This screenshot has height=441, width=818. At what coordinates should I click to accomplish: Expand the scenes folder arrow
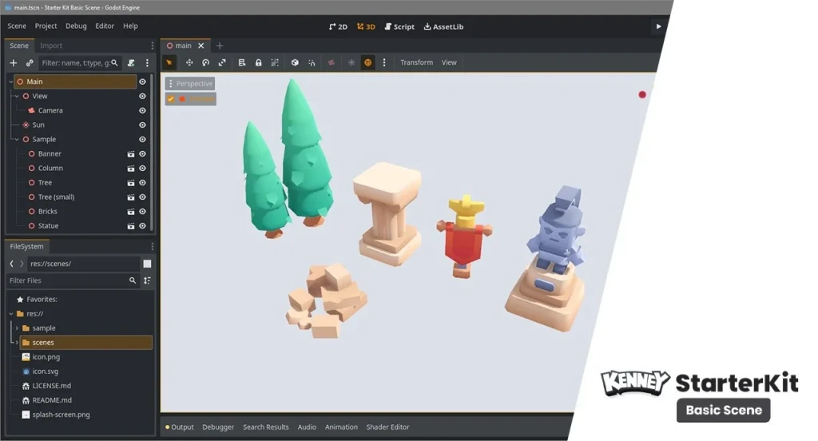17,343
